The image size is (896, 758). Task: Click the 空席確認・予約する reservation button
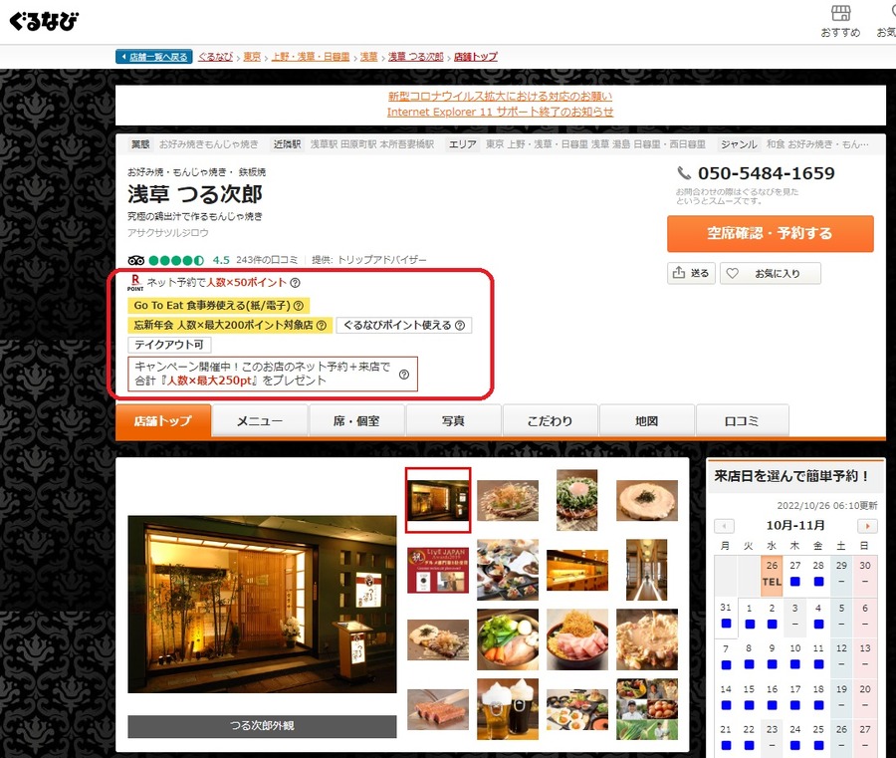[x=770, y=233]
